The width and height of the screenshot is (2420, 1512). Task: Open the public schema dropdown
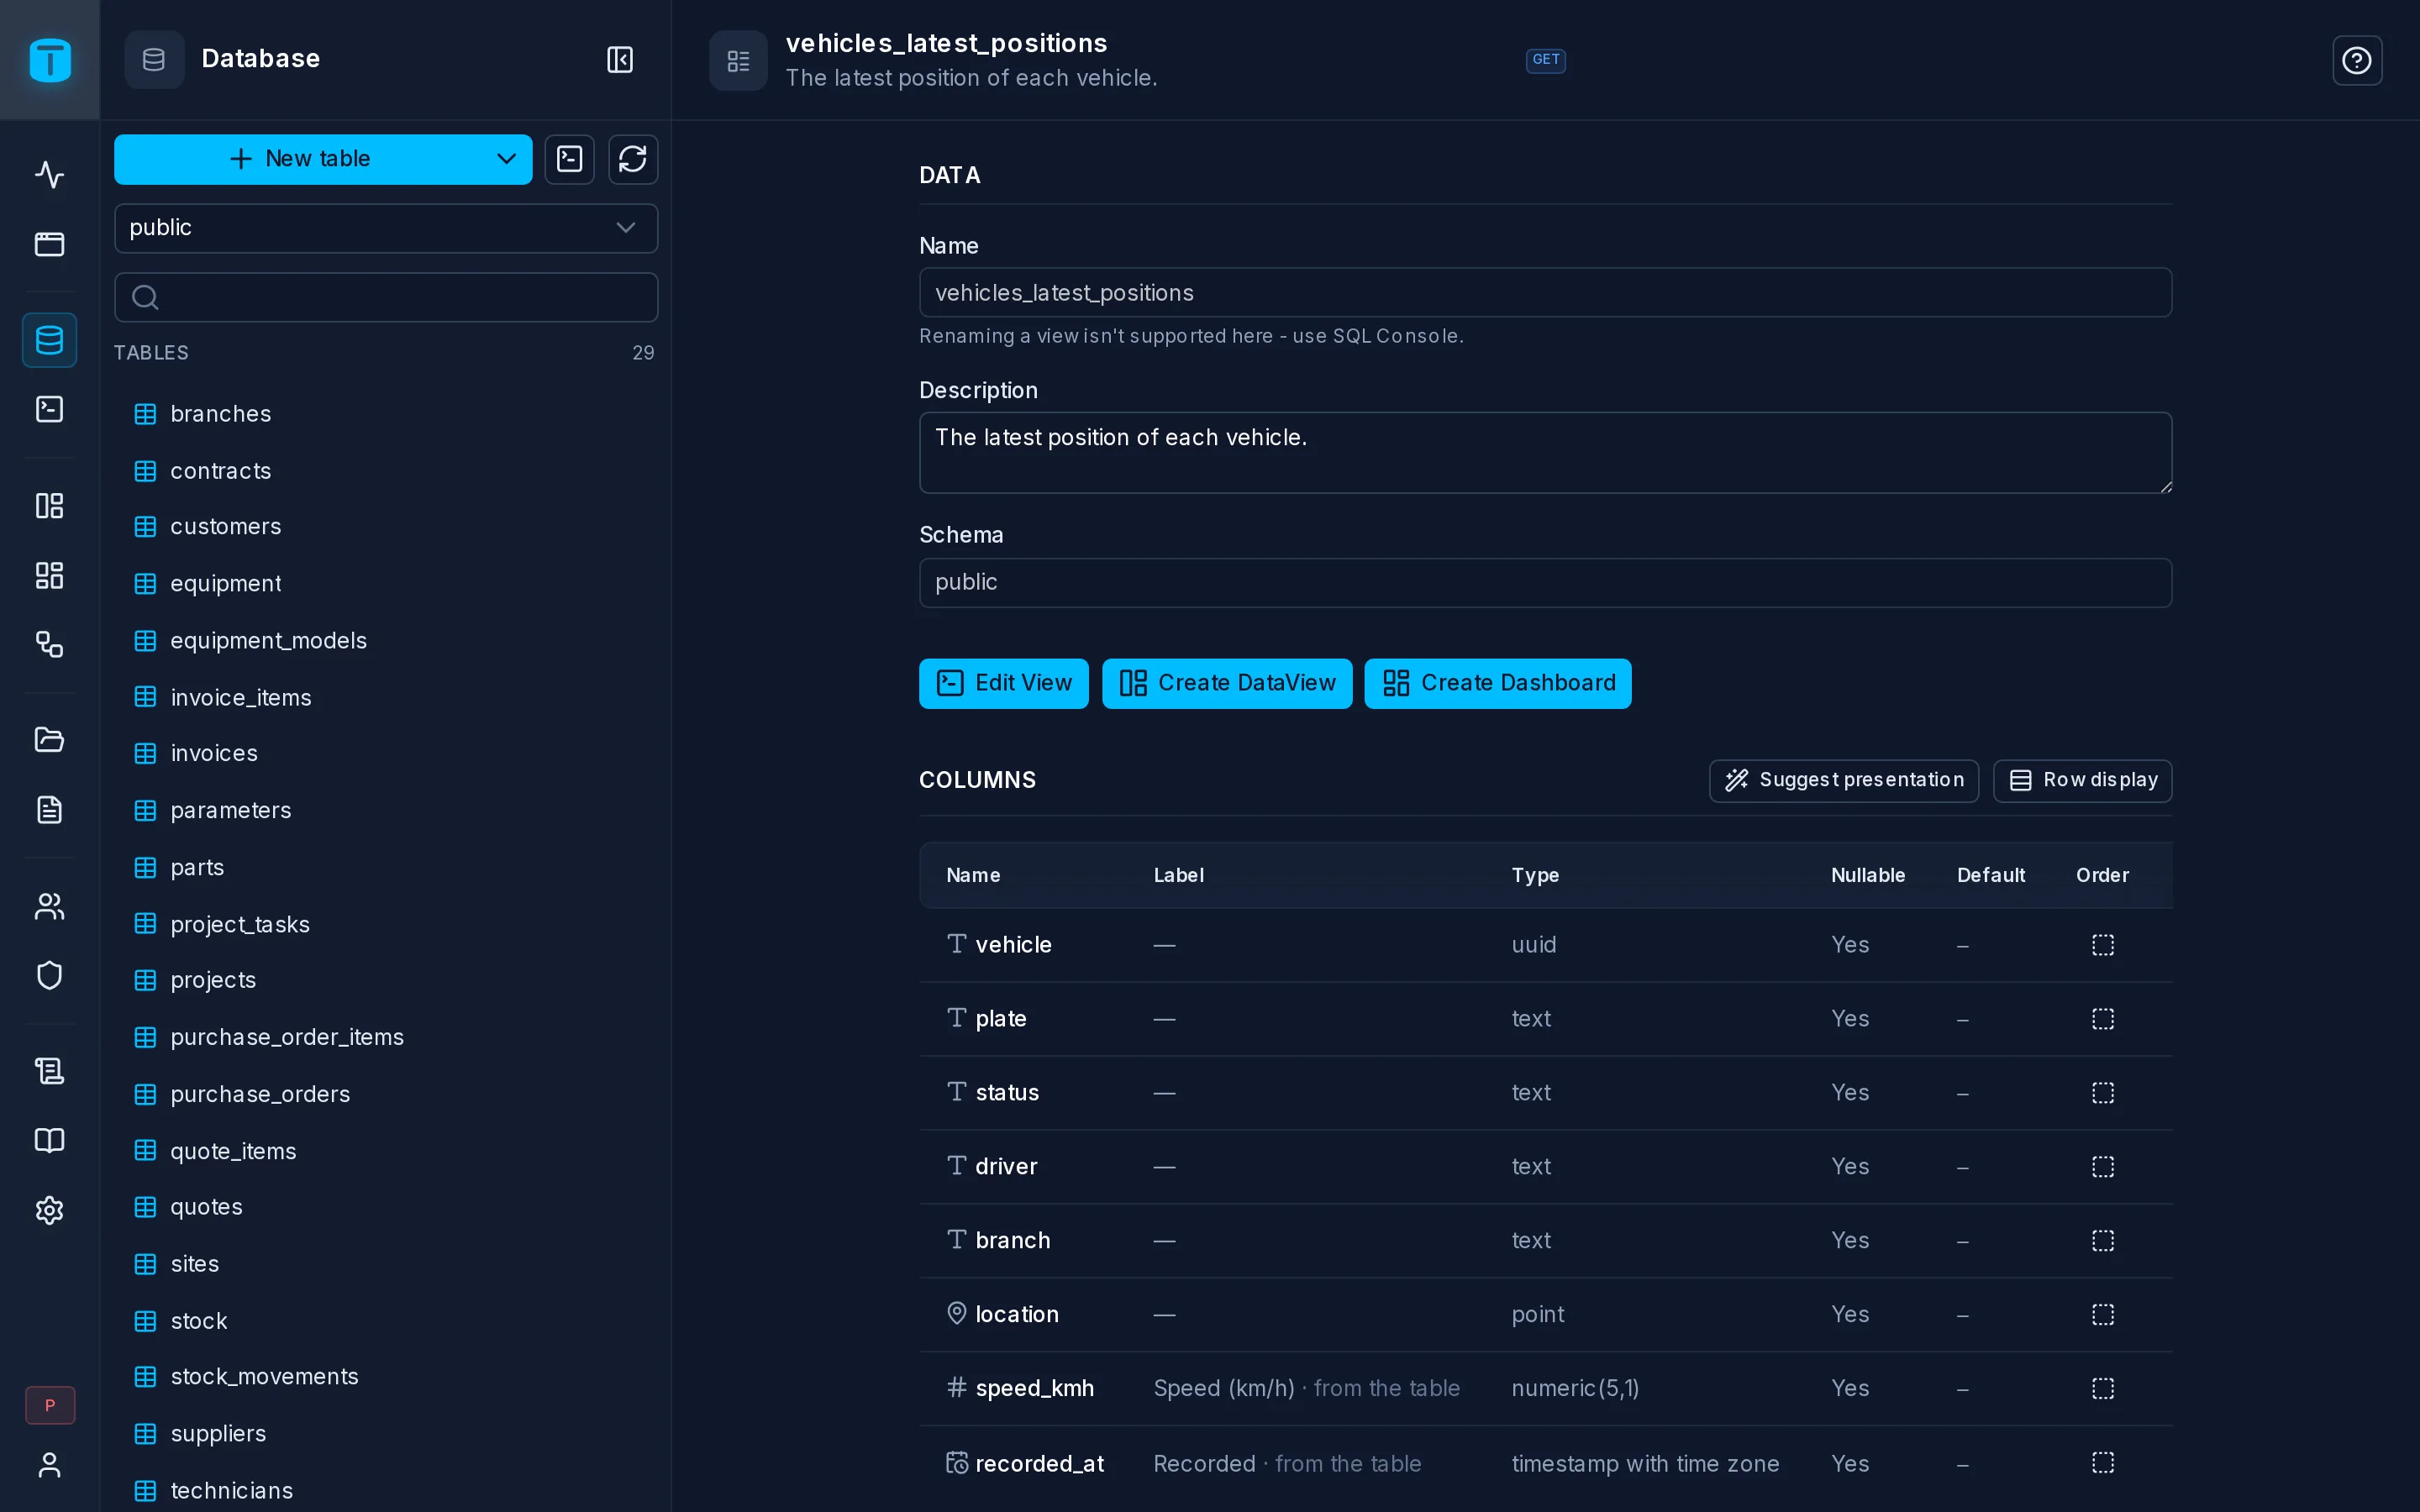(386, 228)
